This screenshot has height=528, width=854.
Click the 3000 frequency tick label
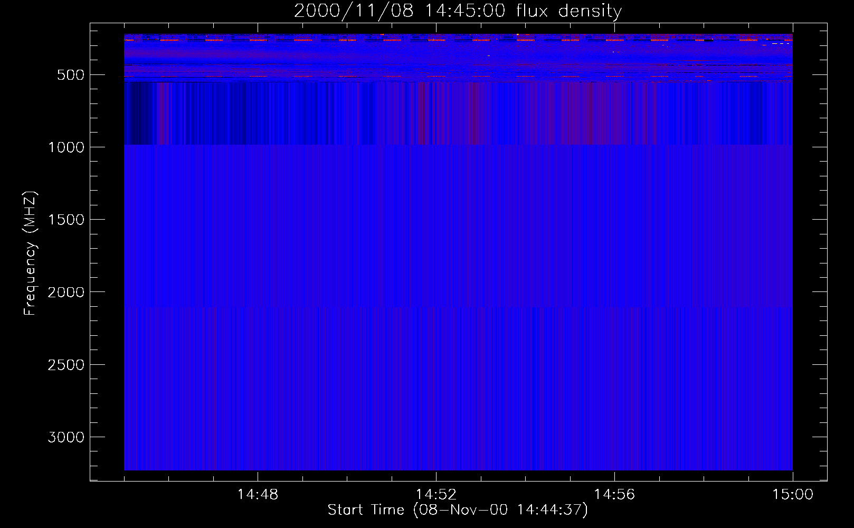coord(66,437)
